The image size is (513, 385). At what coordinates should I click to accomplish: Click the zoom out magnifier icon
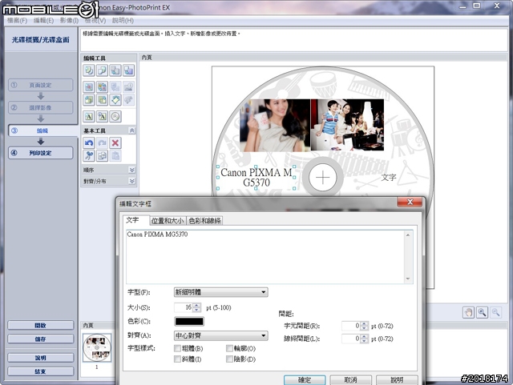pos(495,312)
